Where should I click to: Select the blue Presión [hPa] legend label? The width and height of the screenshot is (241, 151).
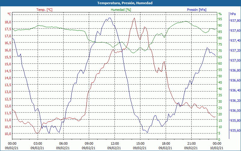[x=197, y=10]
